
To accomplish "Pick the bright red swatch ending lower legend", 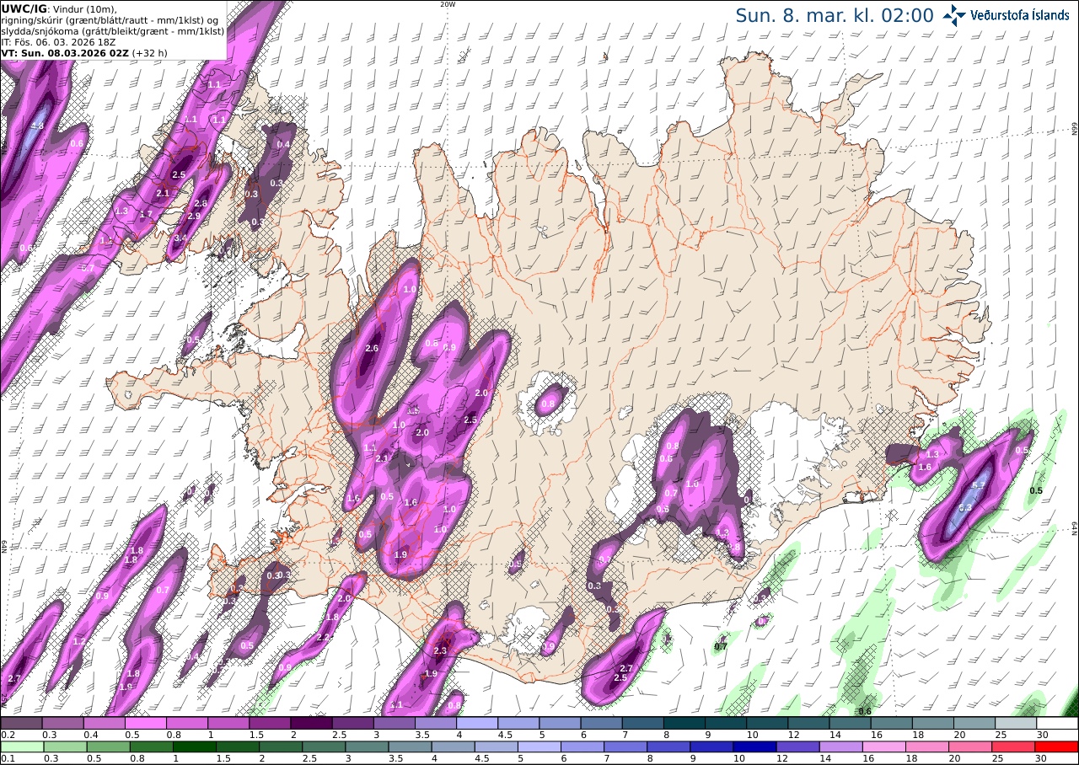I will click(x=1057, y=746).
